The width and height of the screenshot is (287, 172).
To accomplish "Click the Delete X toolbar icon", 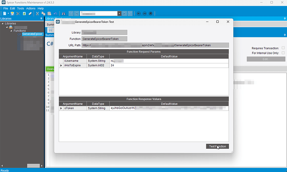I will pyautogui.click(x=18, y=14).
